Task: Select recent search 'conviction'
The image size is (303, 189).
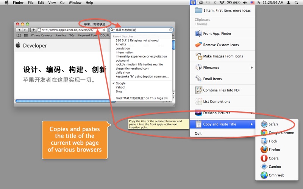Action: point(123,48)
